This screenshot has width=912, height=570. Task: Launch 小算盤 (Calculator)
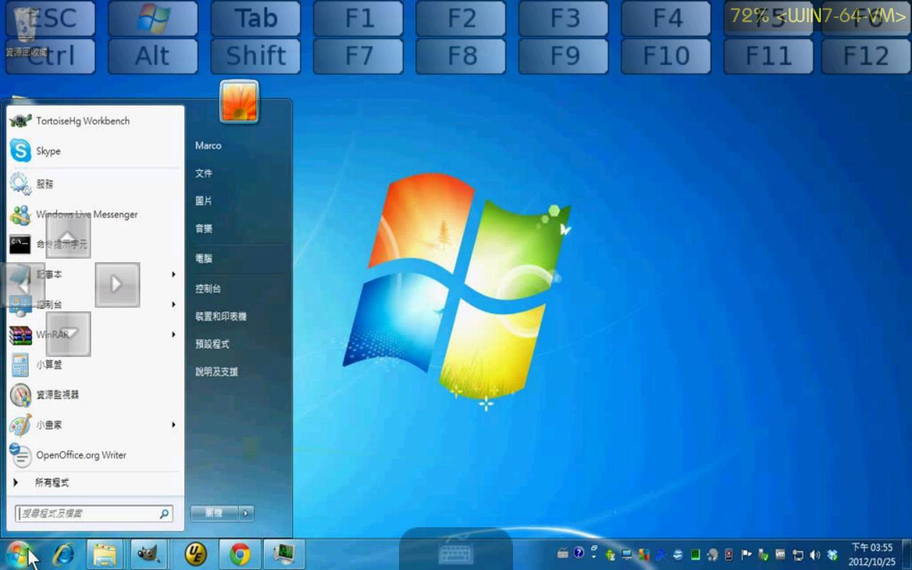click(x=48, y=365)
